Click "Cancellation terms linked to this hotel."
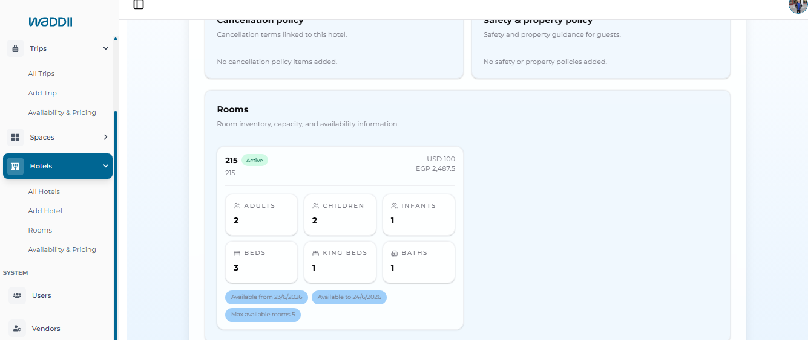 (x=282, y=34)
